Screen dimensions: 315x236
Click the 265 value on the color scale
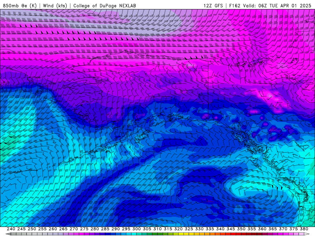point(63,229)
